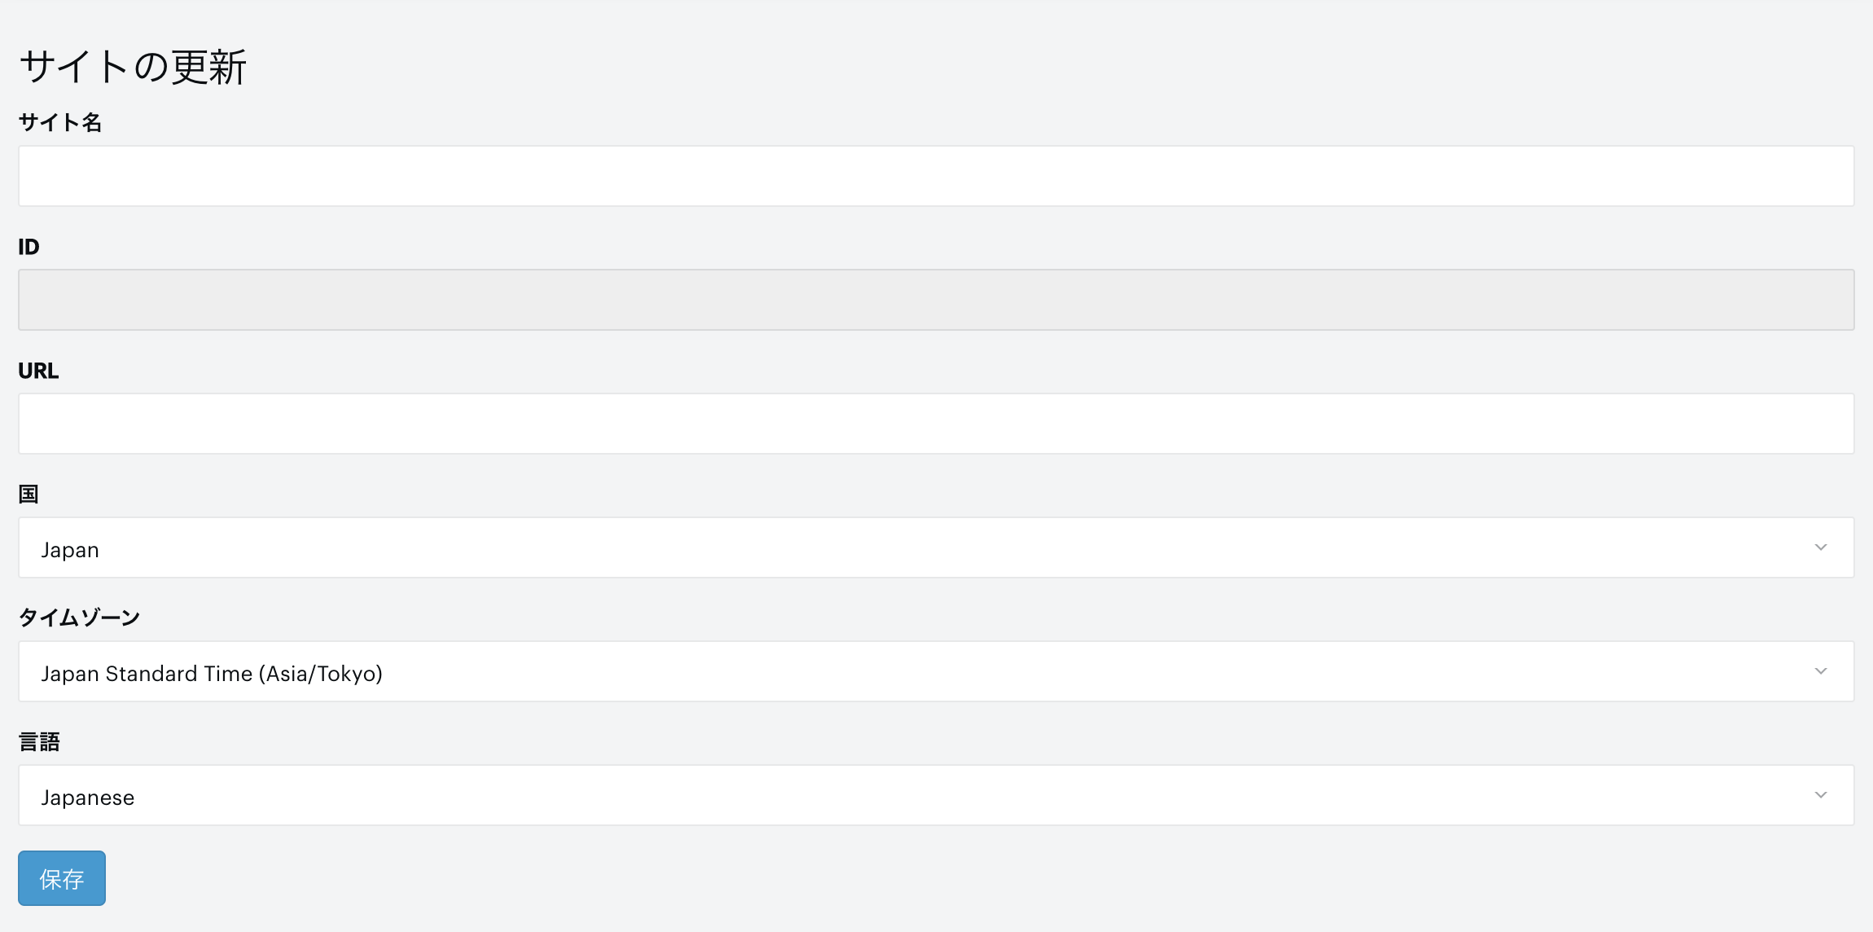Focus the URL input field

pyautogui.click(x=936, y=424)
